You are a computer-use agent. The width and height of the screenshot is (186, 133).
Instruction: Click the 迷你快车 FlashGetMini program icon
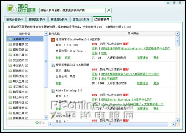pyautogui.click(x=53, y=40)
